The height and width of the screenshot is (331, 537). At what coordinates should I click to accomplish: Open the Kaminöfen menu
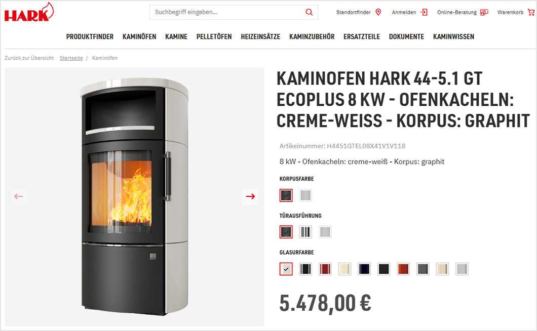point(139,36)
